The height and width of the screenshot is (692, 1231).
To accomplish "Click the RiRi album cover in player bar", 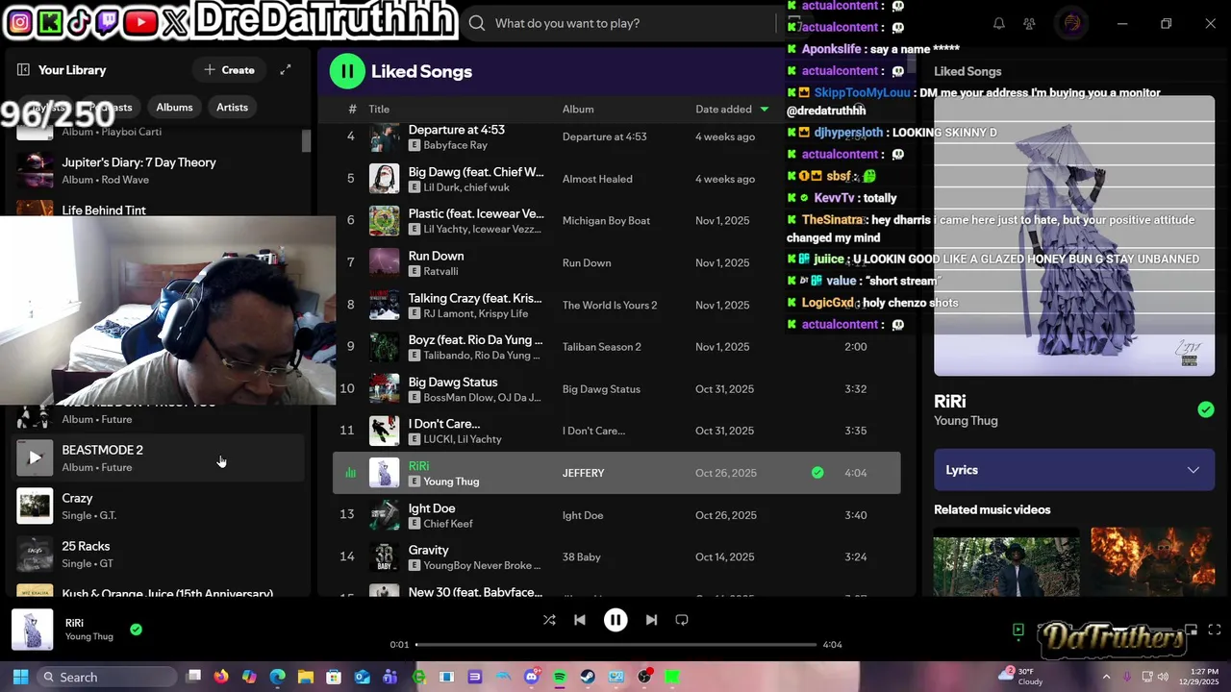I will pyautogui.click(x=32, y=630).
